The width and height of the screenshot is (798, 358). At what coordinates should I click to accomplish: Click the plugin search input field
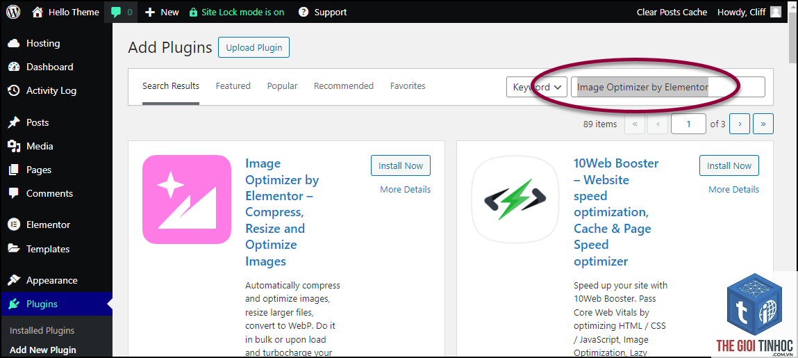[668, 87]
